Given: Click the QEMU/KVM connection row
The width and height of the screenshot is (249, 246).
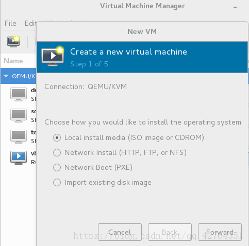Looking at the screenshot, I should pos(19,76).
